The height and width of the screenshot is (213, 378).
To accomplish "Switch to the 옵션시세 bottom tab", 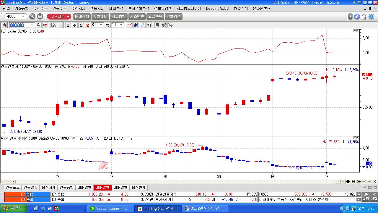I will pos(49,187).
